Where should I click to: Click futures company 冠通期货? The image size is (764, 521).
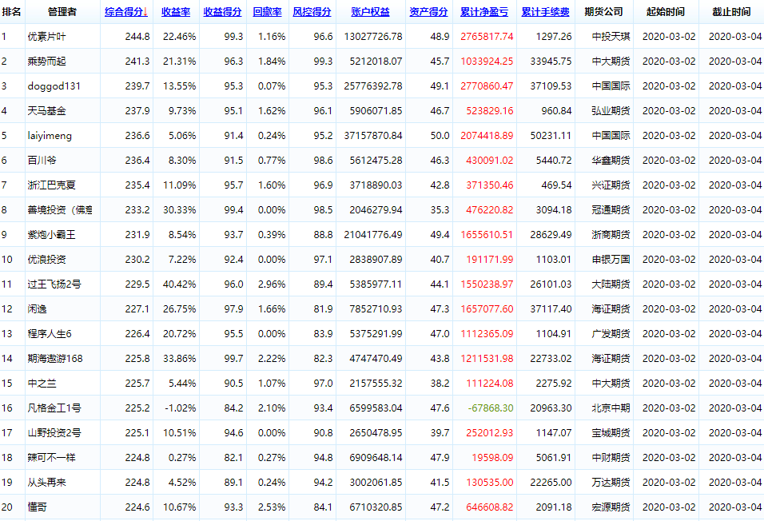tap(611, 210)
